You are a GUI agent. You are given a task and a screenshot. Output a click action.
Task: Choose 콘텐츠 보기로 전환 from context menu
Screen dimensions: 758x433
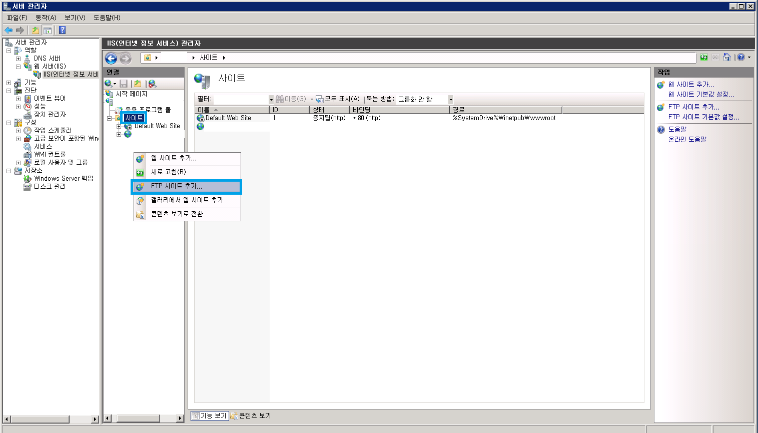point(187,214)
